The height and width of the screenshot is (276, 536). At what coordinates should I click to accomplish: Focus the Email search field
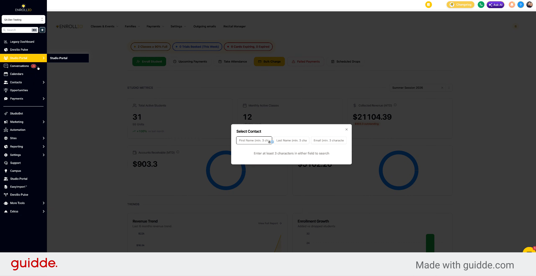[x=329, y=141]
